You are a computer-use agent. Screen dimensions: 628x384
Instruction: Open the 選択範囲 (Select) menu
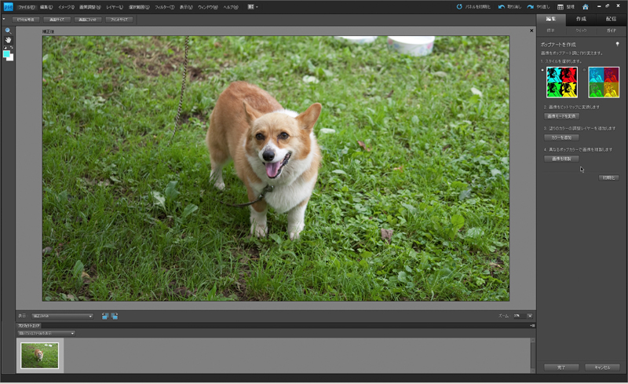(139, 7)
